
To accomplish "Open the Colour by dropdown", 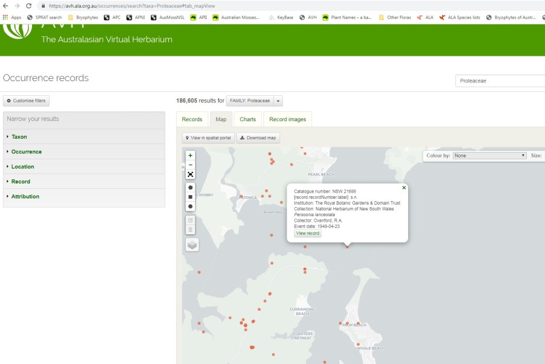I will pos(490,156).
